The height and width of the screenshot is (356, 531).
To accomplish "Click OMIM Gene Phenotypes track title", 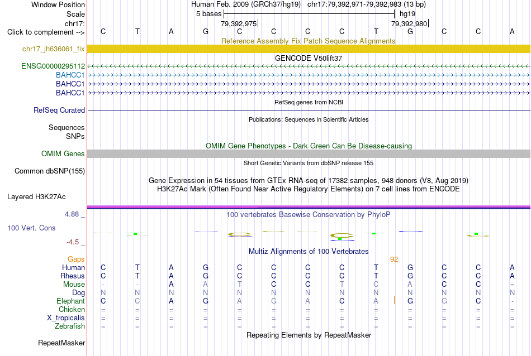I will point(309,146).
